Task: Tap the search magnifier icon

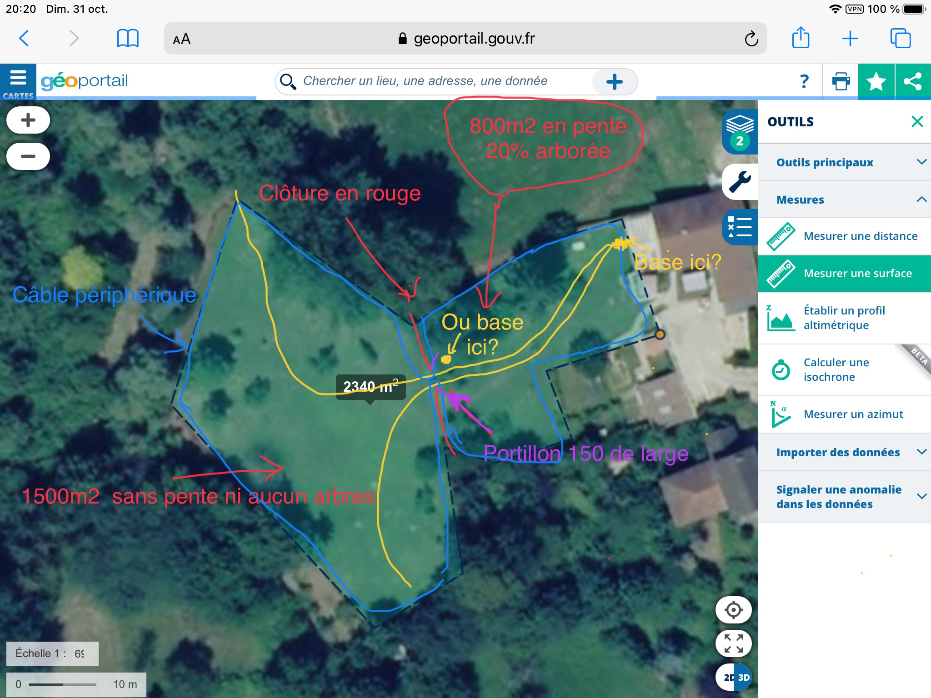Action: [288, 82]
